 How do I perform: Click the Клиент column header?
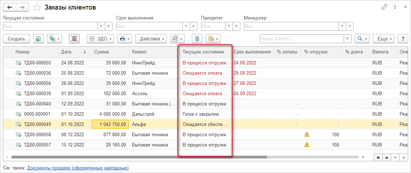153,52
